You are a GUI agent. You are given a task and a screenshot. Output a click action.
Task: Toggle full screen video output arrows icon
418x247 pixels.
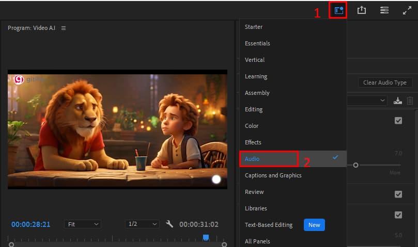click(x=407, y=10)
